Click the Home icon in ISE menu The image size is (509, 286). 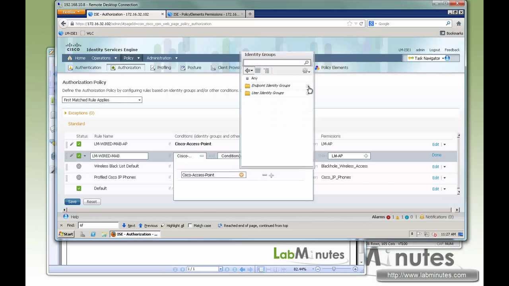coord(70,58)
